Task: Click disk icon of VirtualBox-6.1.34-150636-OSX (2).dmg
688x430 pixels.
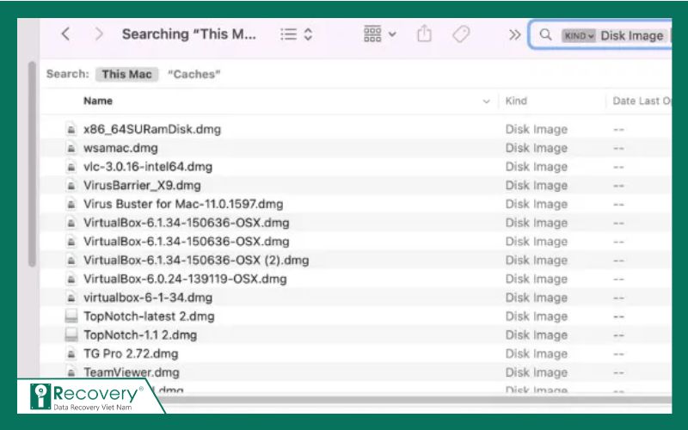Action: point(71,261)
